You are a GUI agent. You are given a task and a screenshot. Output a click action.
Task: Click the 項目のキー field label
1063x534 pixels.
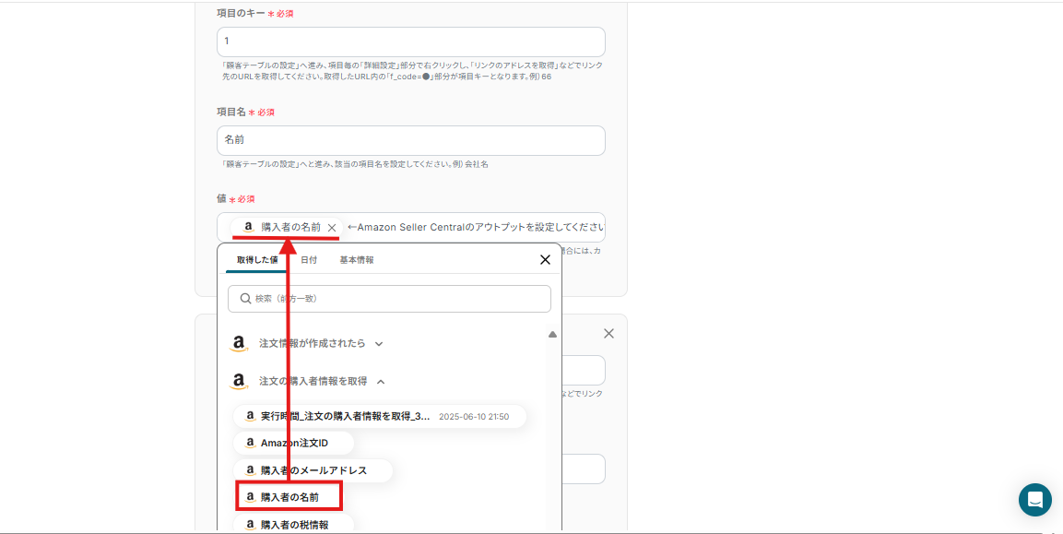point(241,13)
